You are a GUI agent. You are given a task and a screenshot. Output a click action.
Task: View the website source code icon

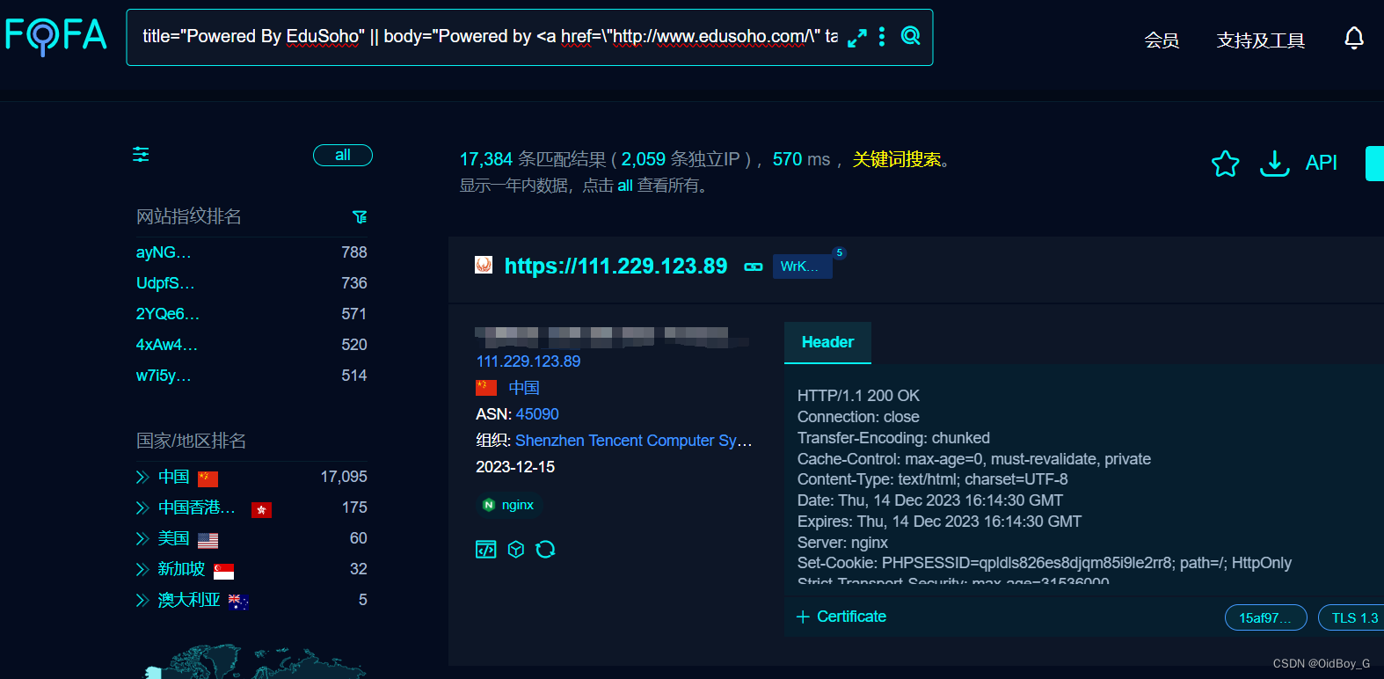486,550
